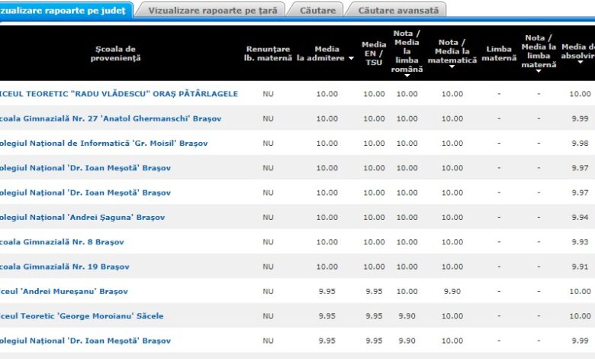Open the Căutare avansată tab
The width and height of the screenshot is (595, 359).
tap(398, 10)
